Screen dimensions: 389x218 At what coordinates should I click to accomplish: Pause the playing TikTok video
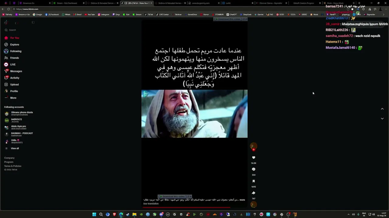pyautogui.click(x=194, y=114)
